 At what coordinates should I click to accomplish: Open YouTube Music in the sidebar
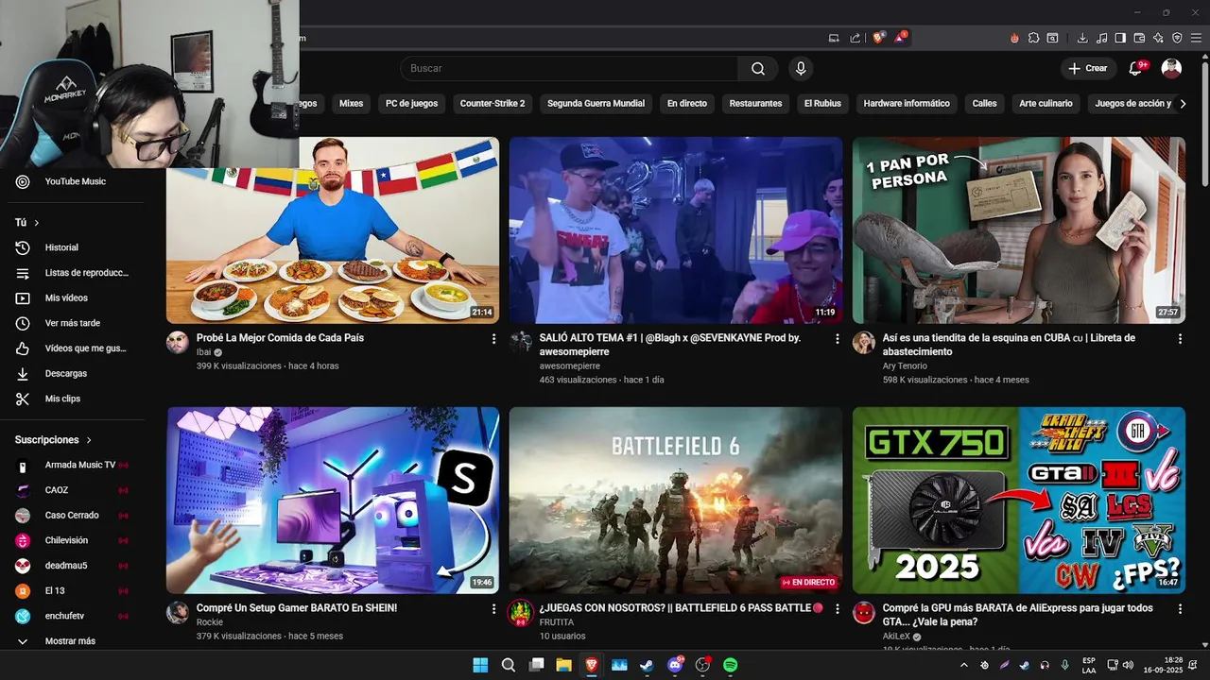(x=76, y=181)
